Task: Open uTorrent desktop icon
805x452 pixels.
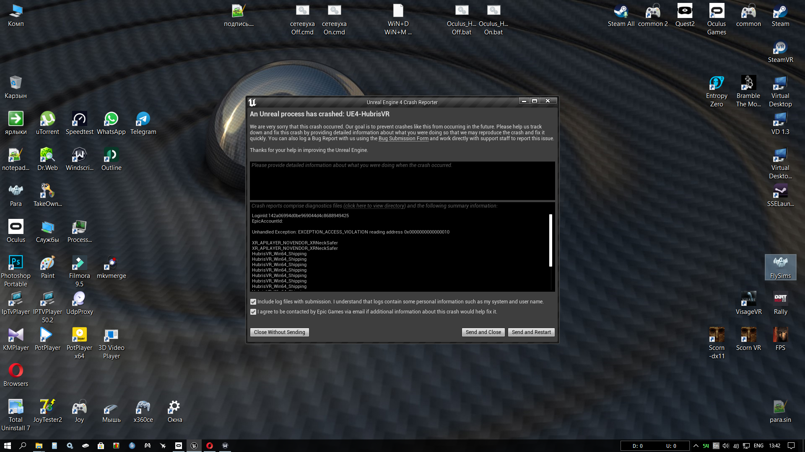Action: (47, 123)
